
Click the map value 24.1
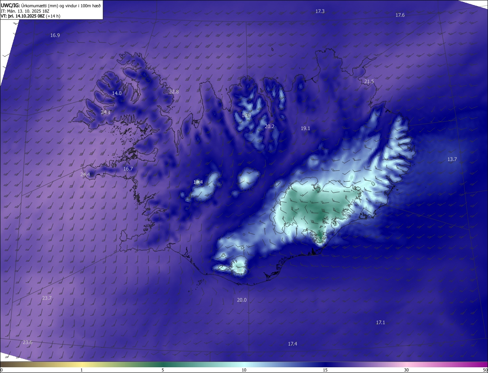[106, 113]
